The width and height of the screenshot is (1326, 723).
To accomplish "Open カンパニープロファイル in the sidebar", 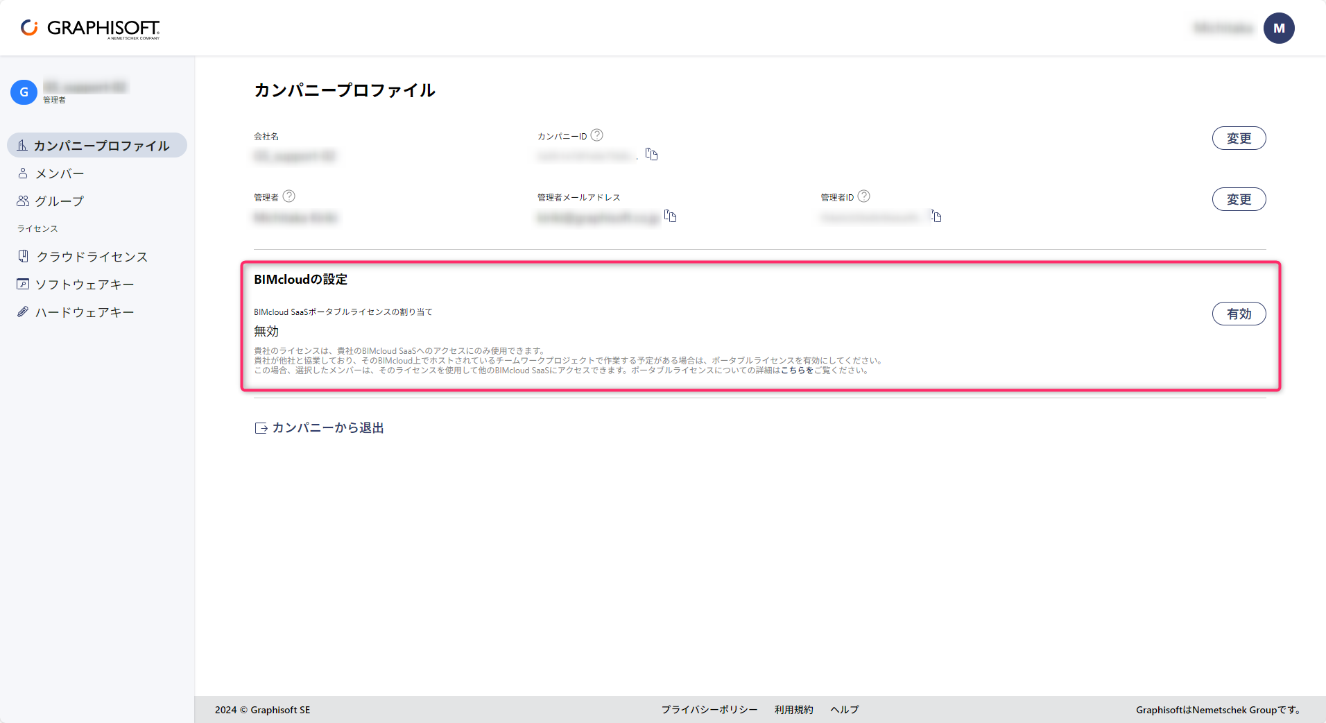I will click(x=97, y=145).
